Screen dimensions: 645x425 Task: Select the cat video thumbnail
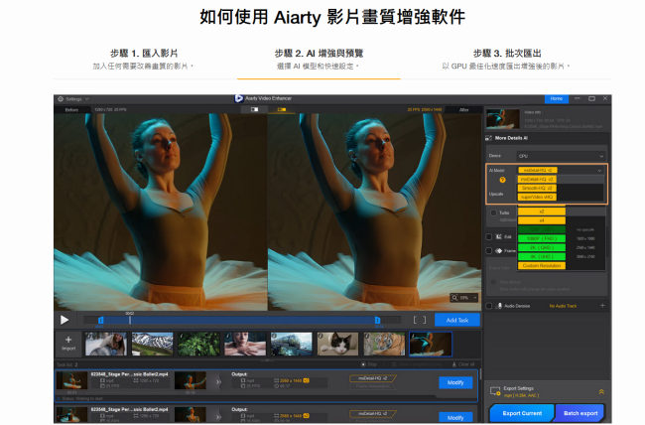[338, 344]
